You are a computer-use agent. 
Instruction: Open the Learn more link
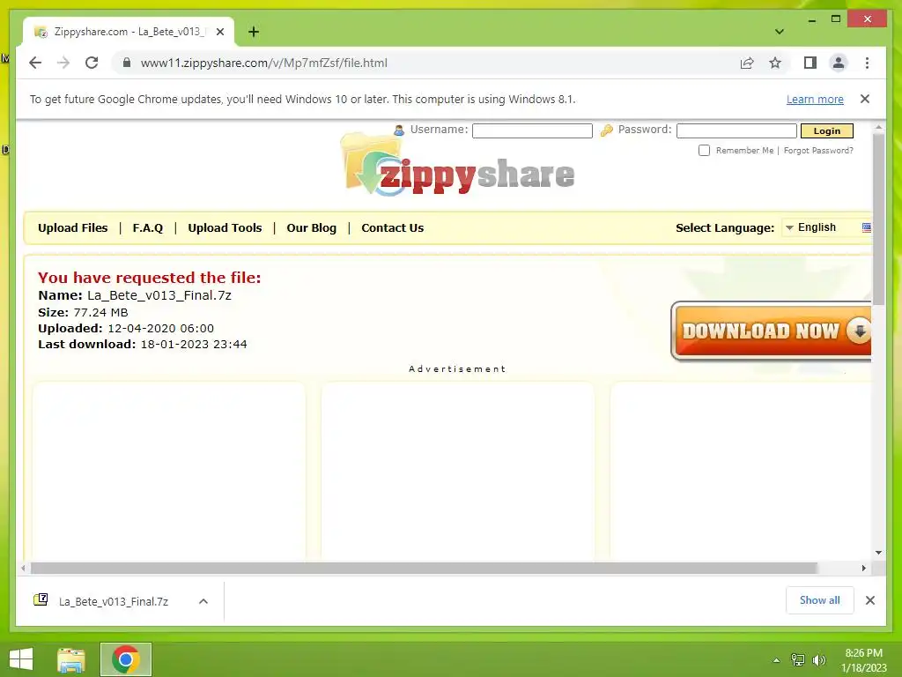pos(815,99)
